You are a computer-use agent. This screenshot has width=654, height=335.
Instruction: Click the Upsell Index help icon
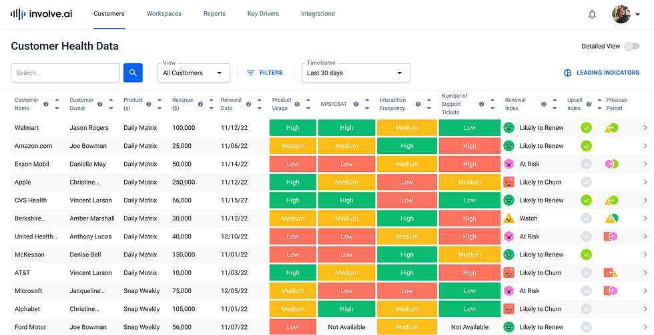coord(589,104)
